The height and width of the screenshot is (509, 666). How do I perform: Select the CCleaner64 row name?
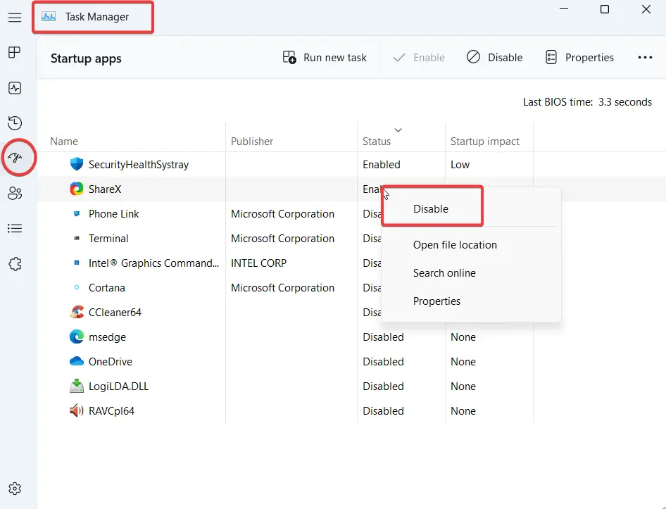click(x=115, y=313)
